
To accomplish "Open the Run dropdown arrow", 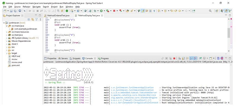I will tap(104, 11).
